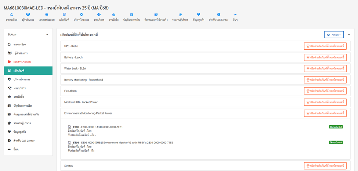Expand the Fire Alarm category row
358x171 pixels.
pyautogui.click(x=70, y=91)
